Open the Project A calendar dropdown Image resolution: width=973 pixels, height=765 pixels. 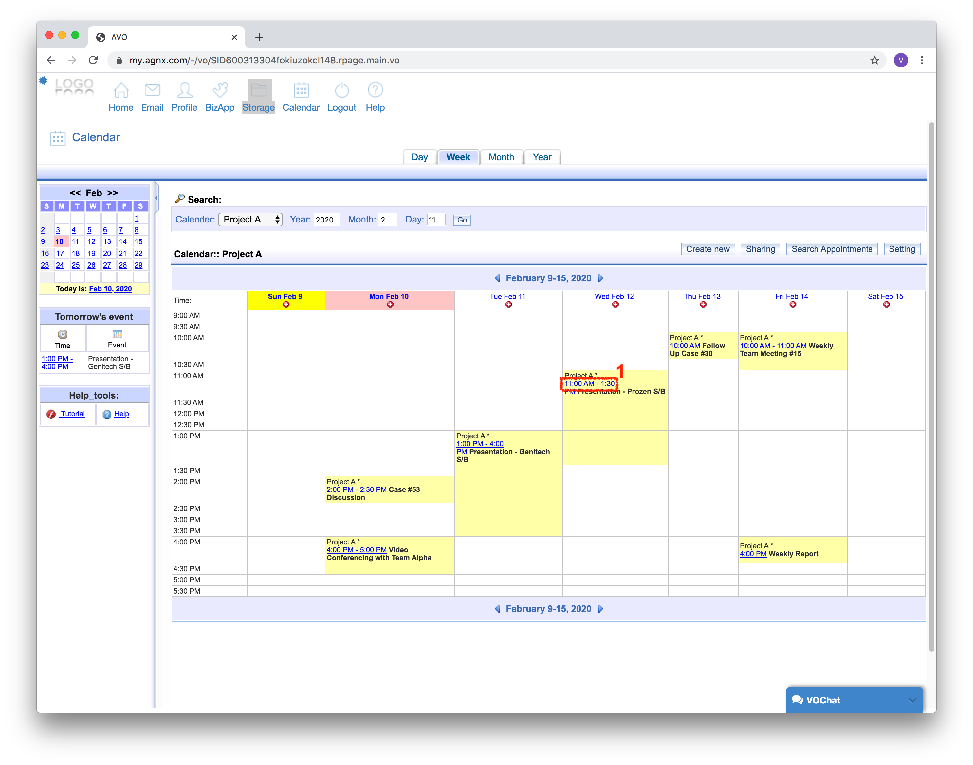tap(250, 220)
